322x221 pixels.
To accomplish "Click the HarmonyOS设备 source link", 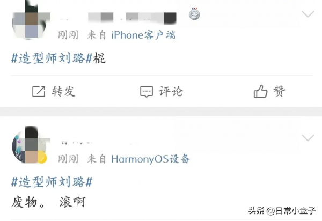I will pos(150,159).
